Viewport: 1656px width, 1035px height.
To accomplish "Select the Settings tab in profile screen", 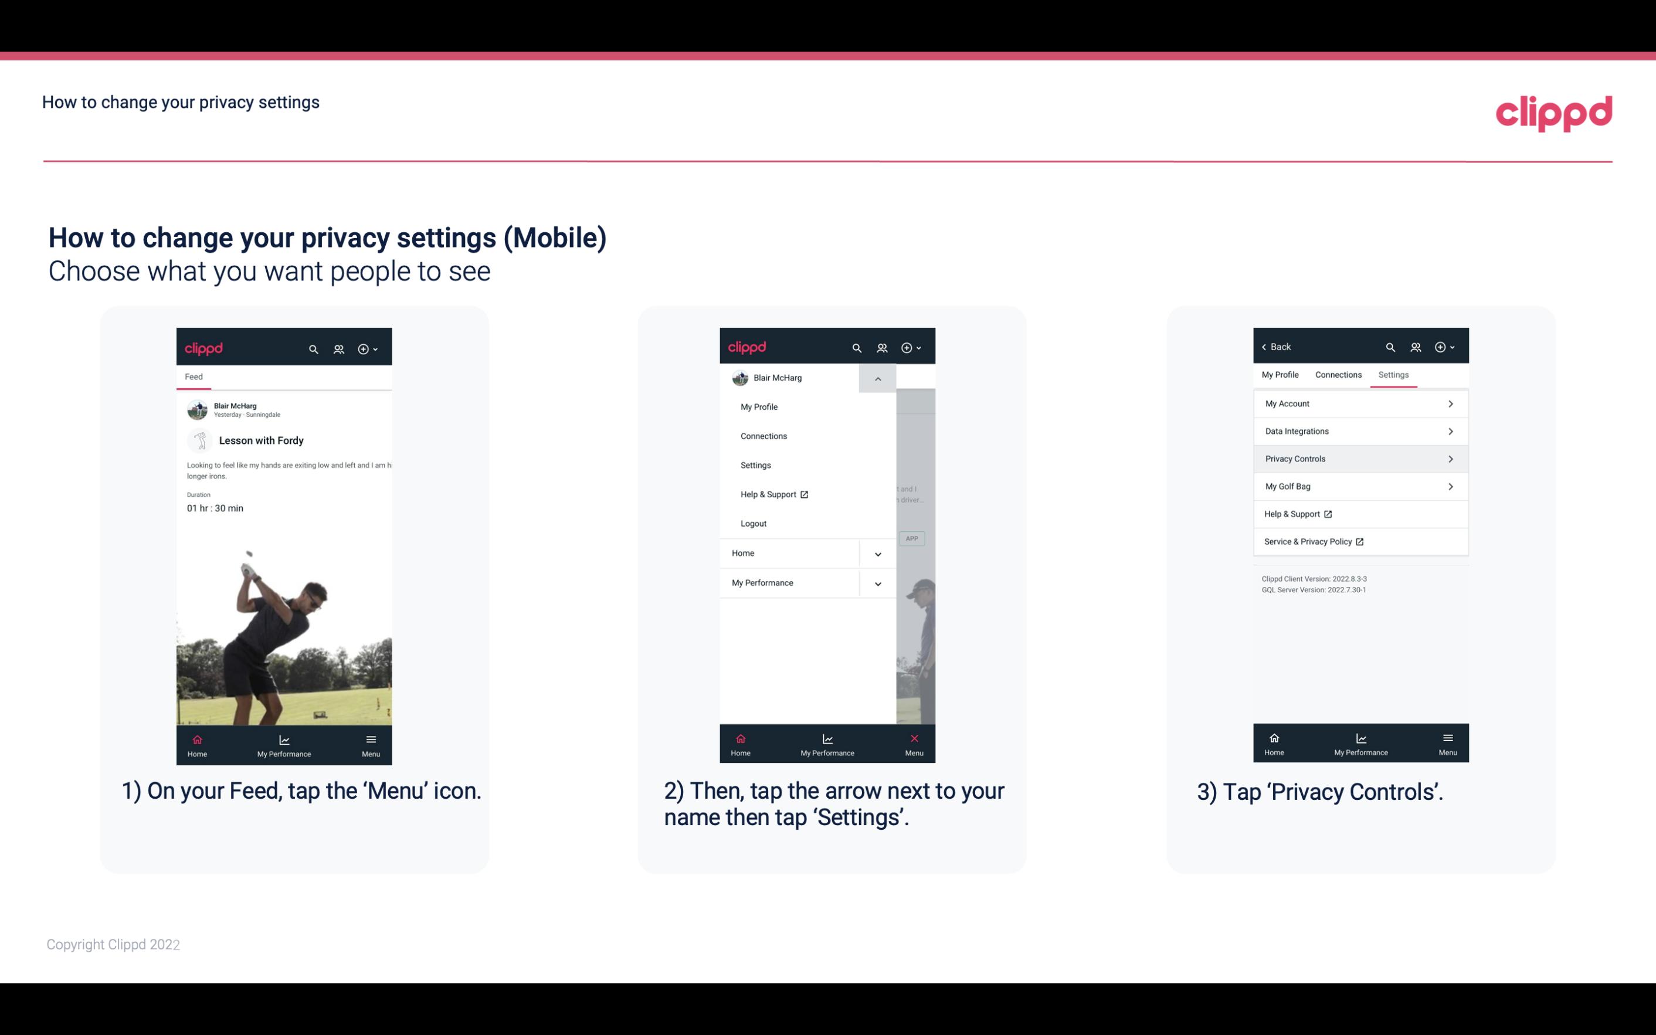I will pyautogui.click(x=1394, y=374).
